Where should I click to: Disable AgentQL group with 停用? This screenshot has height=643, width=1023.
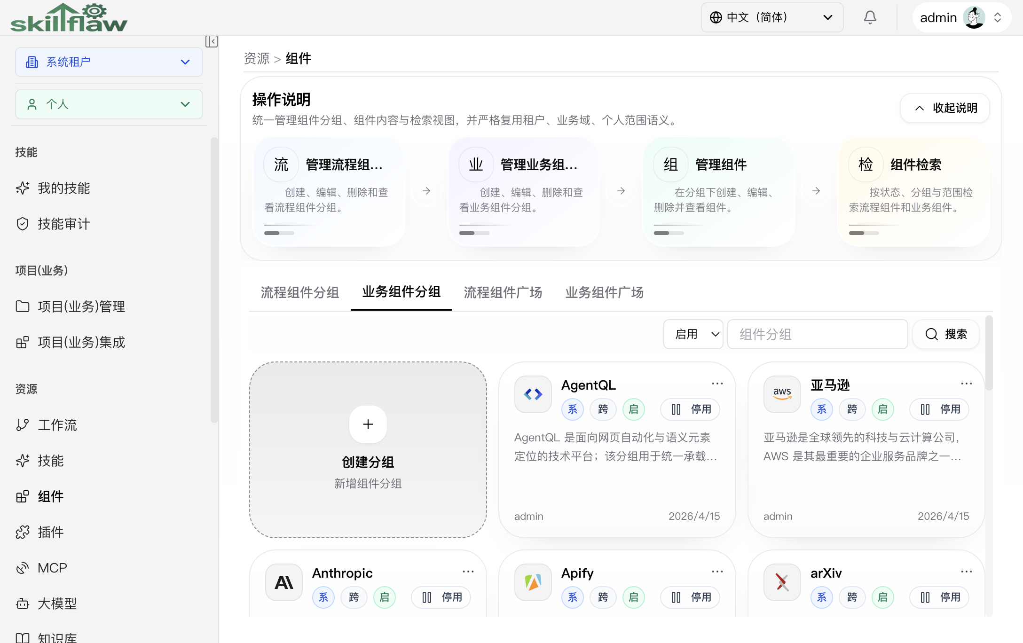pyautogui.click(x=690, y=409)
